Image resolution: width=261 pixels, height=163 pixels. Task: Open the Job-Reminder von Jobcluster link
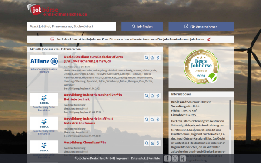(x=181, y=40)
